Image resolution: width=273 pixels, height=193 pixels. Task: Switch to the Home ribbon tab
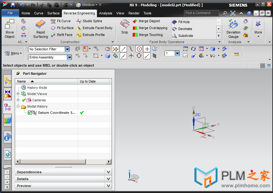(26, 13)
